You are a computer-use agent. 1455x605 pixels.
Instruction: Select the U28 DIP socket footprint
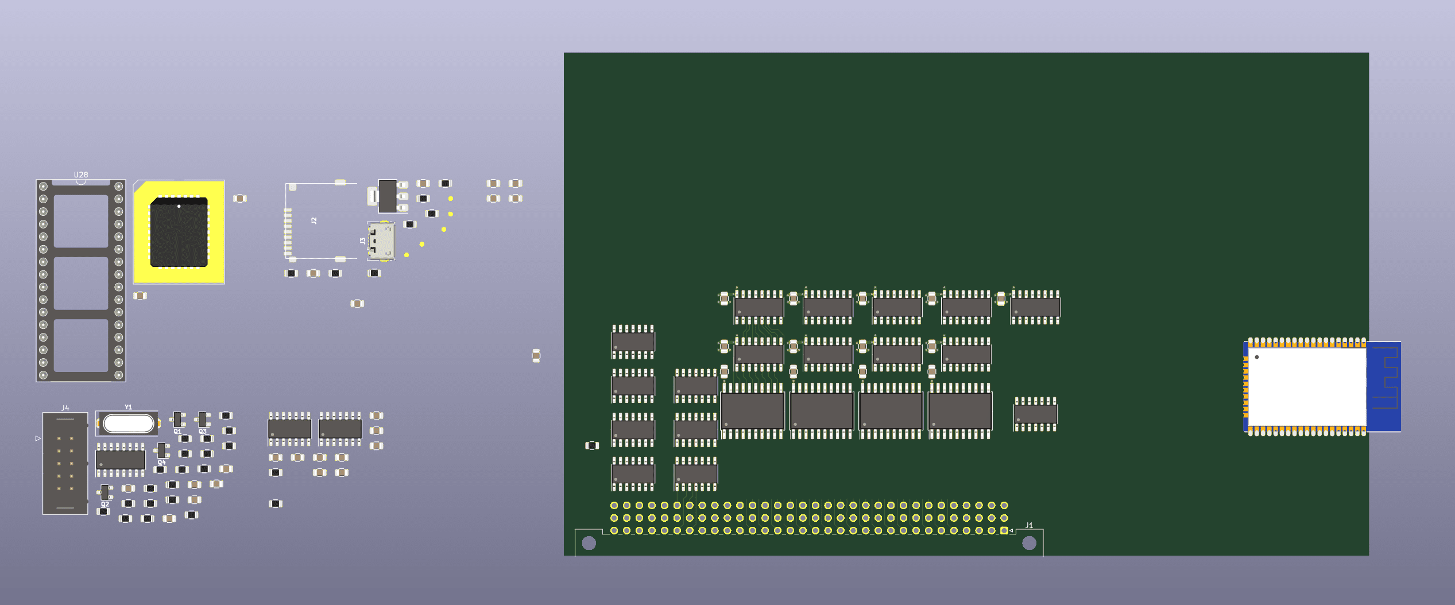pyautogui.click(x=81, y=281)
